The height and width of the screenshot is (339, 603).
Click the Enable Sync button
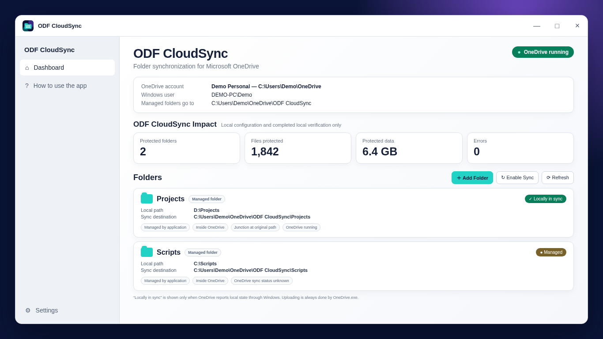(x=517, y=178)
